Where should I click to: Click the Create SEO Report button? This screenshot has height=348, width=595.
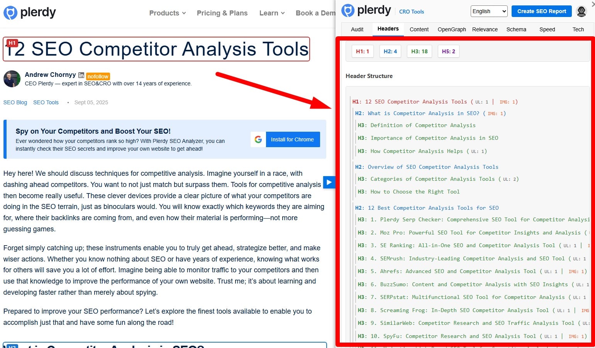coord(541,11)
